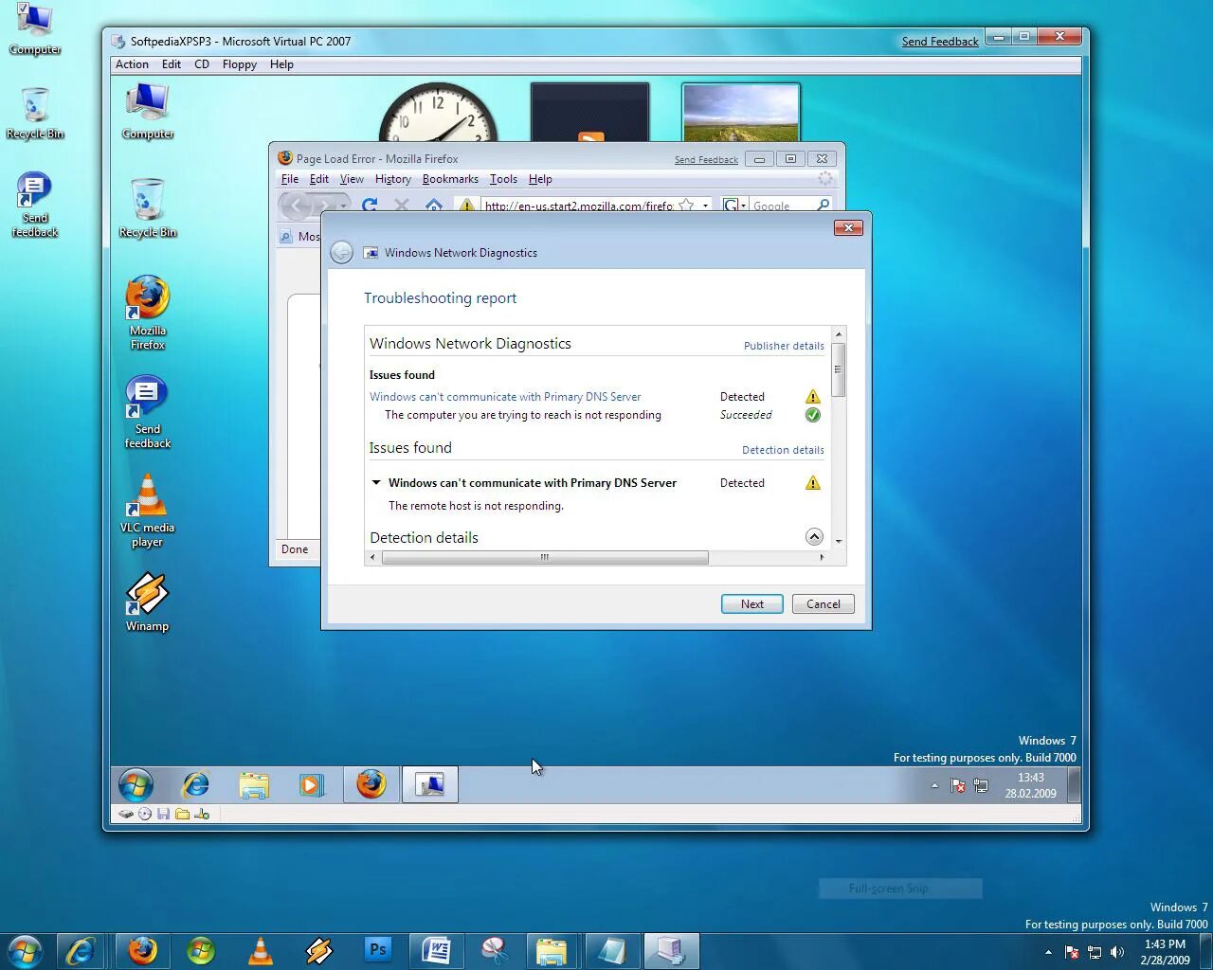Click the Firefox Back button
1213x970 pixels.
[297, 205]
